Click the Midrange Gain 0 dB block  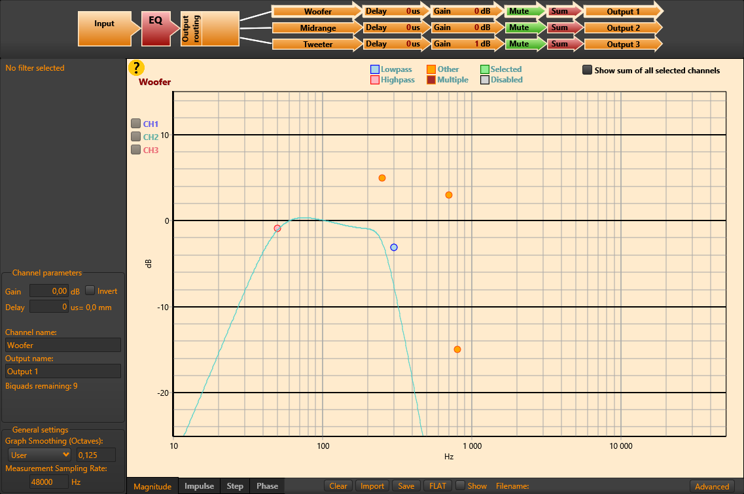[467, 27]
